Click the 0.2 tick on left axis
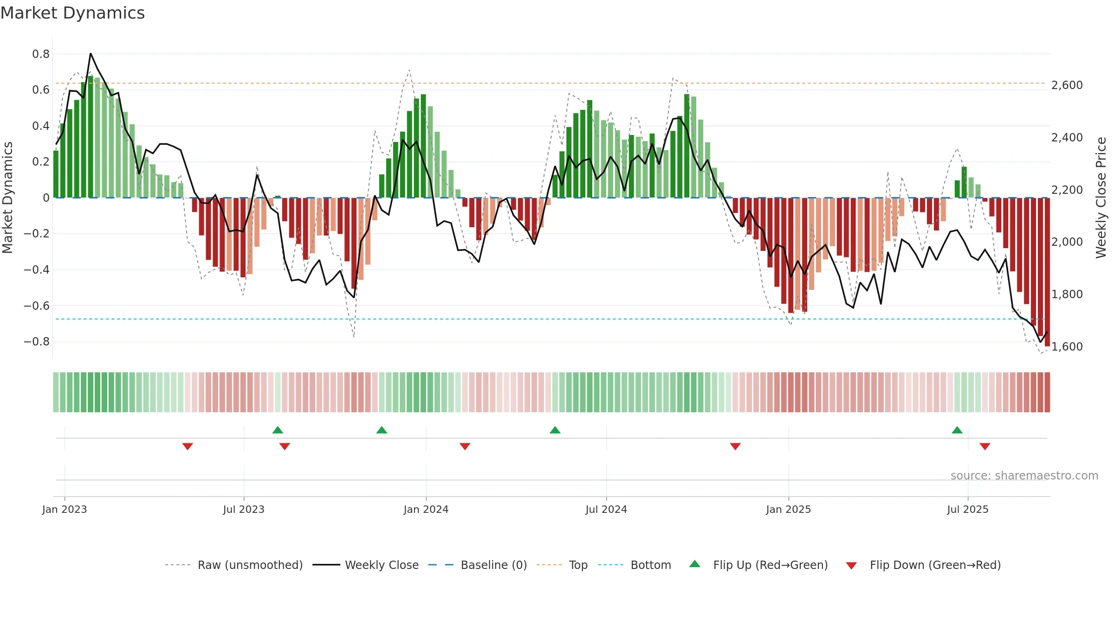This screenshot has width=1114, height=626. [41, 162]
